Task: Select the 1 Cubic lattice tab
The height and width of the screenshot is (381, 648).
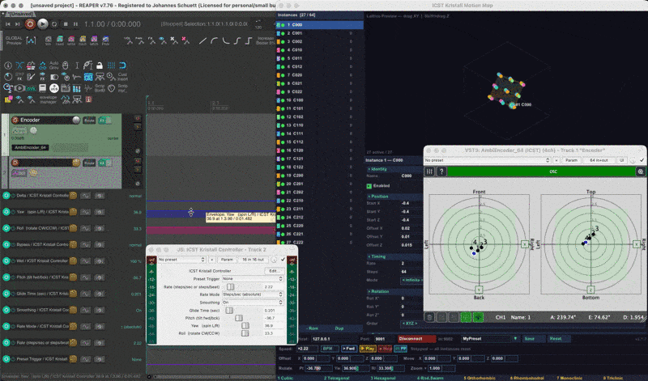Action: point(285,378)
